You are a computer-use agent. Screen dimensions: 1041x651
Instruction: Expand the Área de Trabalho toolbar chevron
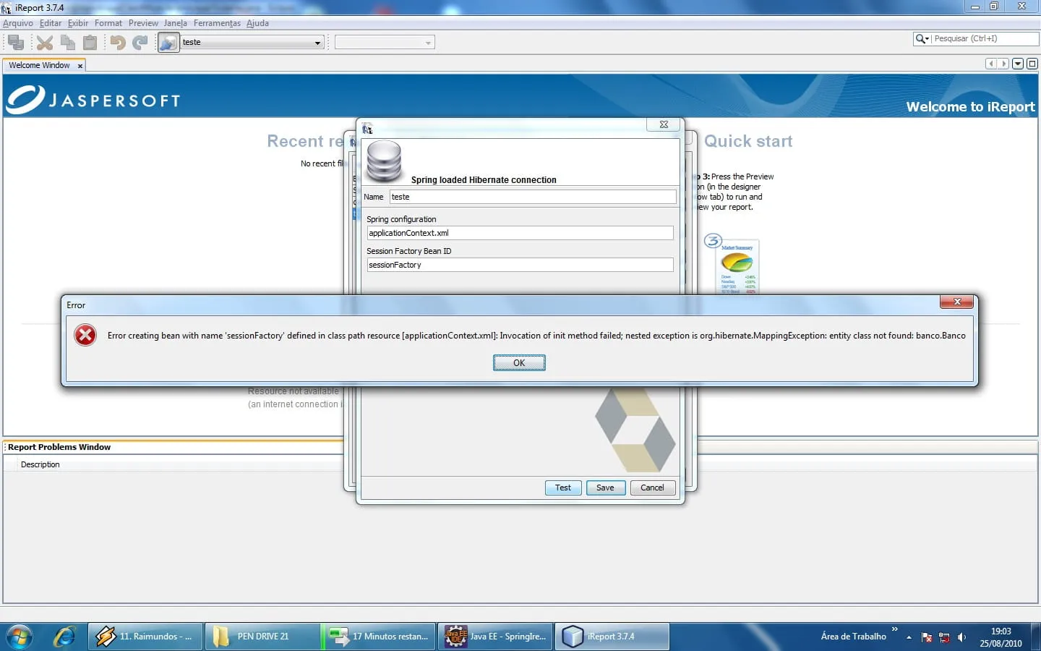(x=895, y=629)
